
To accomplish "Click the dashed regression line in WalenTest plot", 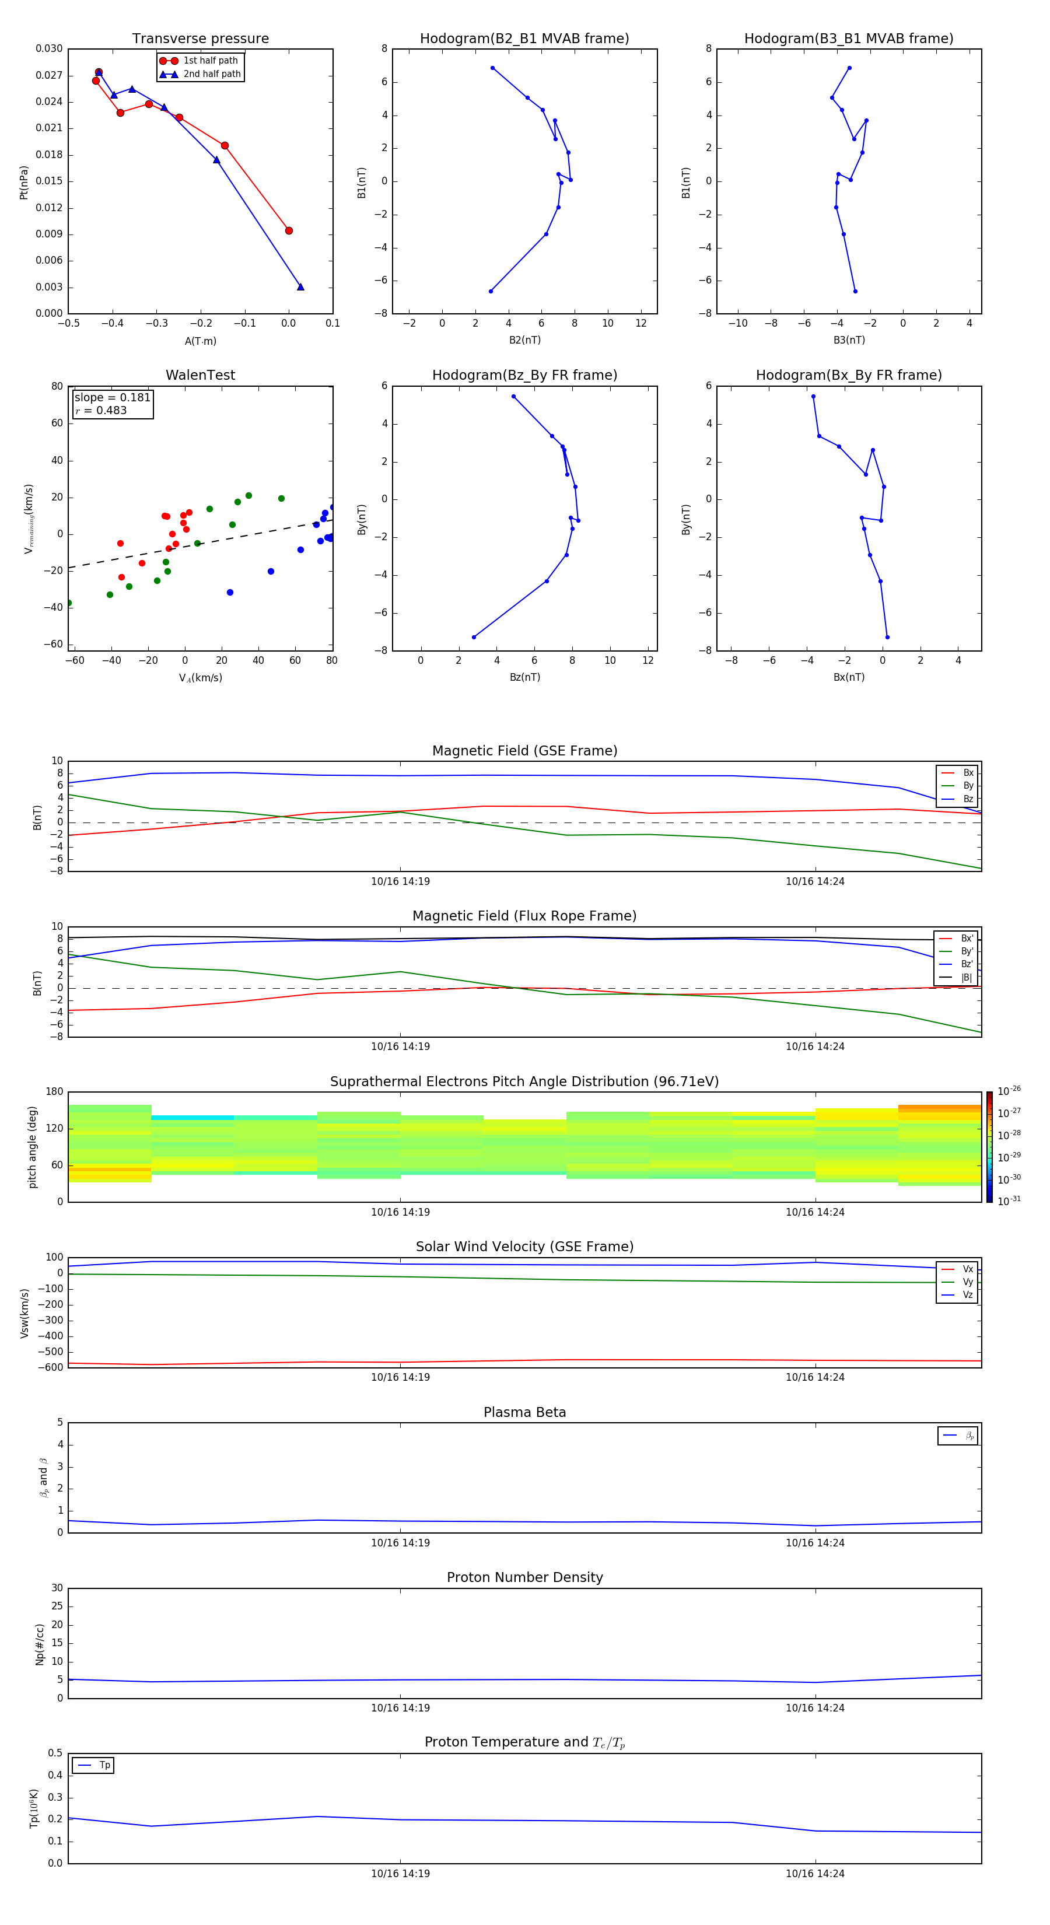I will (200, 544).
